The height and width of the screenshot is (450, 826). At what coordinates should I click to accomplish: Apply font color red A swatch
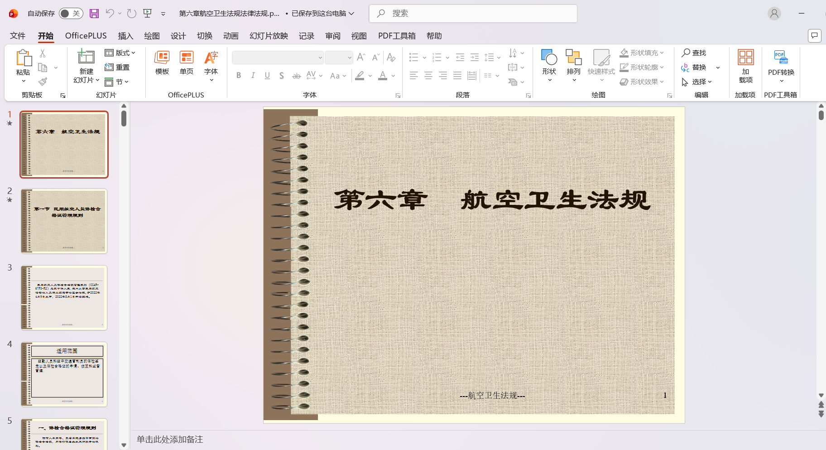point(383,76)
